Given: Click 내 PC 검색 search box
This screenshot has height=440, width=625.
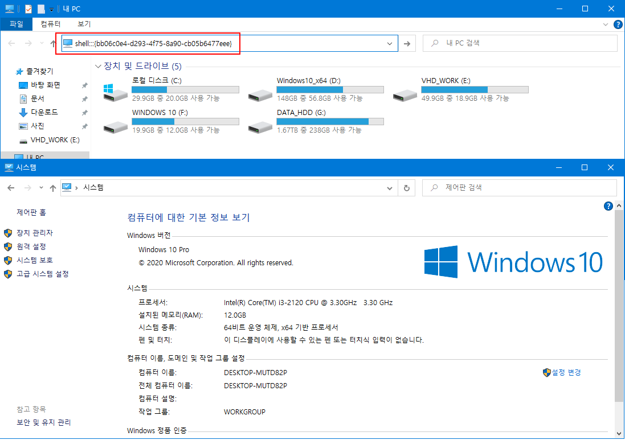Looking at the screenshot, I should click(x=520, y=43).
